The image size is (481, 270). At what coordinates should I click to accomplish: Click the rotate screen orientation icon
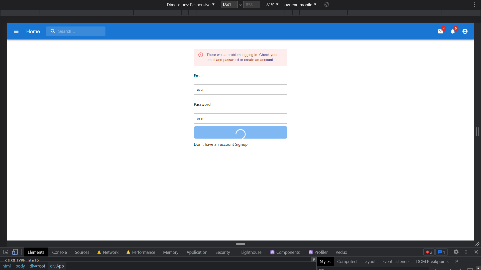326,4
